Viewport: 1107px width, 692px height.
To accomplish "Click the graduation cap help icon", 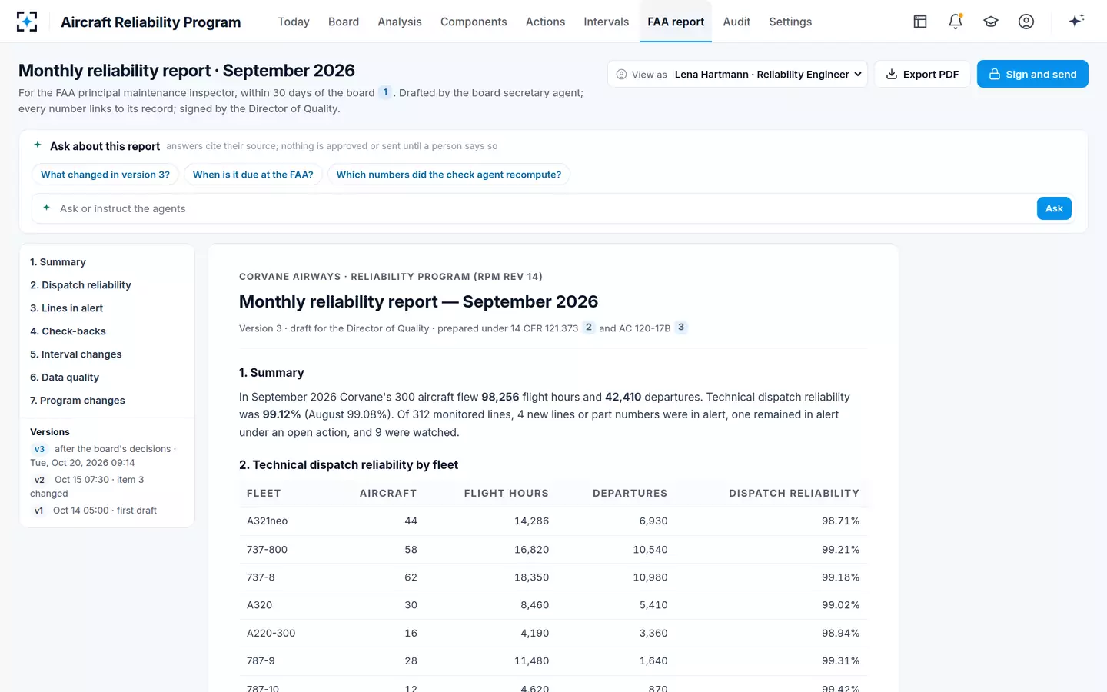I will pos(991,22).
